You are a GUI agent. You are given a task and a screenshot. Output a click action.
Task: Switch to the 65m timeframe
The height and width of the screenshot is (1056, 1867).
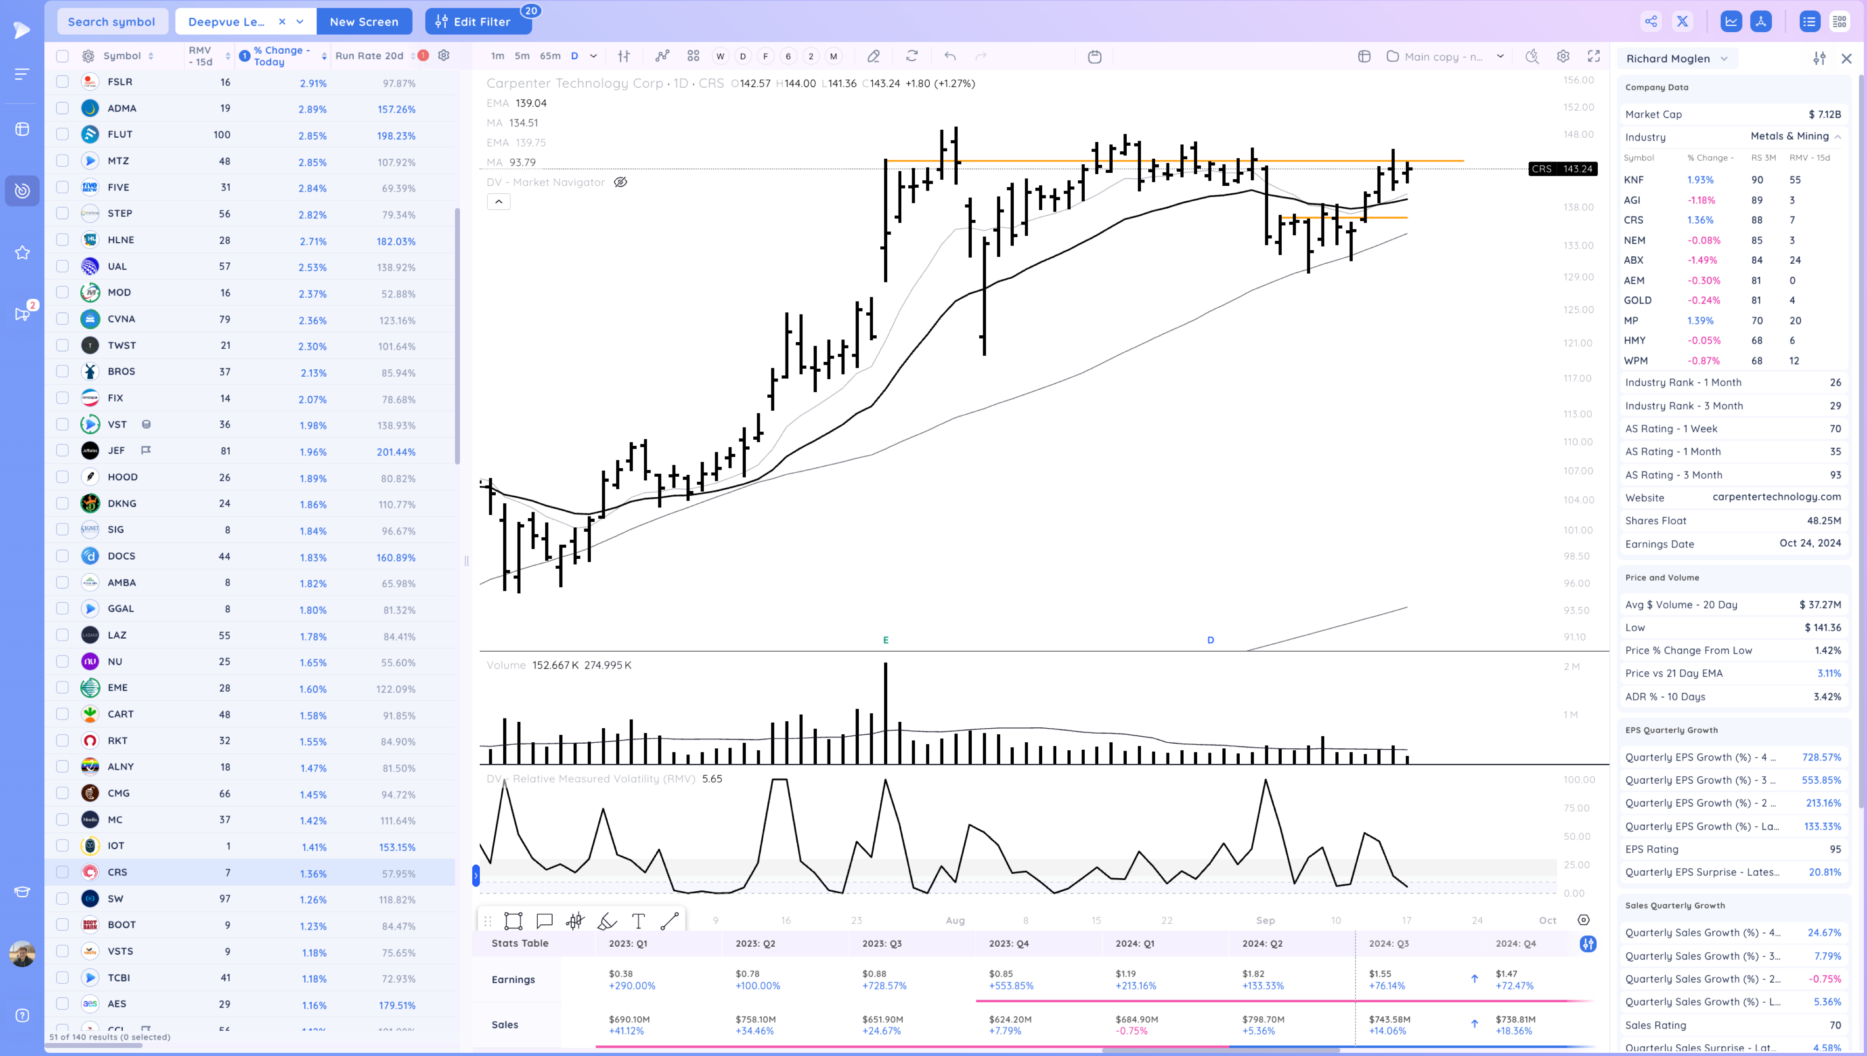click(549, 56)
